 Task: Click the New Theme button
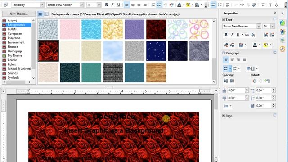point(18,13)
